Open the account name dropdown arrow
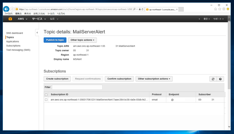234x134 pixels. click(199, 19)
